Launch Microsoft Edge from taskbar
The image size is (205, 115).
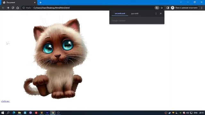coord(14,113)
